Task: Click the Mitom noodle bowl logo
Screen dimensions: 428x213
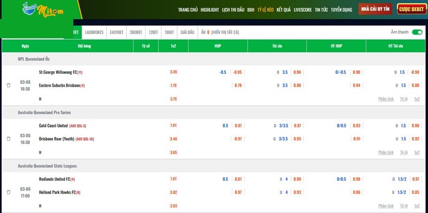Action: [x=43, y=10]
